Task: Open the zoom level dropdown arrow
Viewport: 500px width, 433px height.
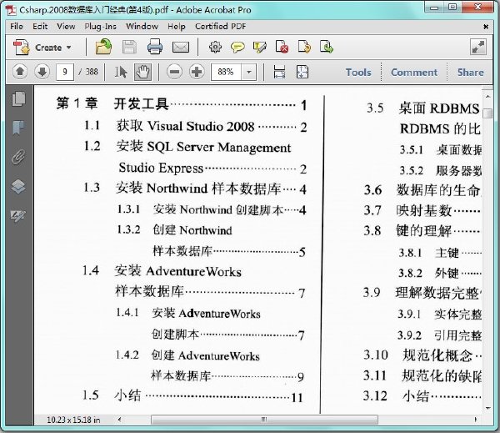Action: coord(249,72)
